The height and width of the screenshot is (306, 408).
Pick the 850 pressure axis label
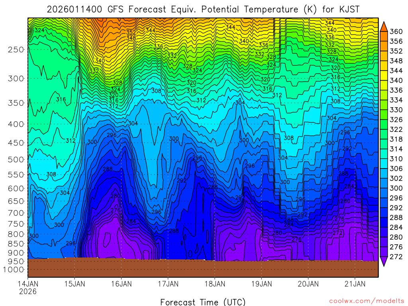click(16, 244)
